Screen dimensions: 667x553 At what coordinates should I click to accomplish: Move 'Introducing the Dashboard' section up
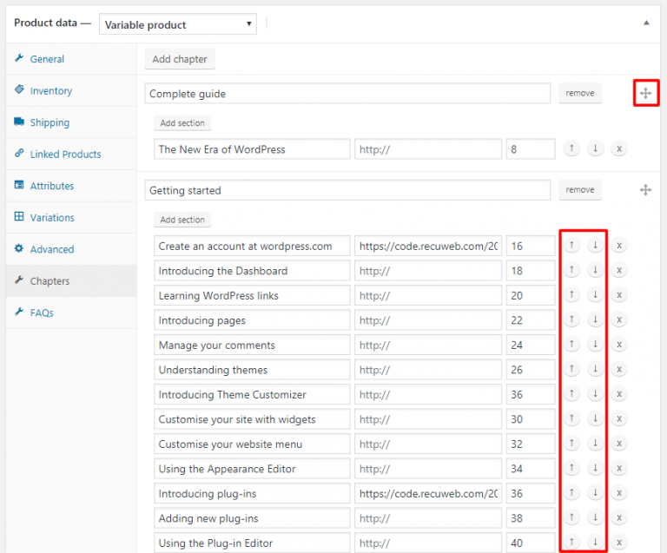point(571,271)
